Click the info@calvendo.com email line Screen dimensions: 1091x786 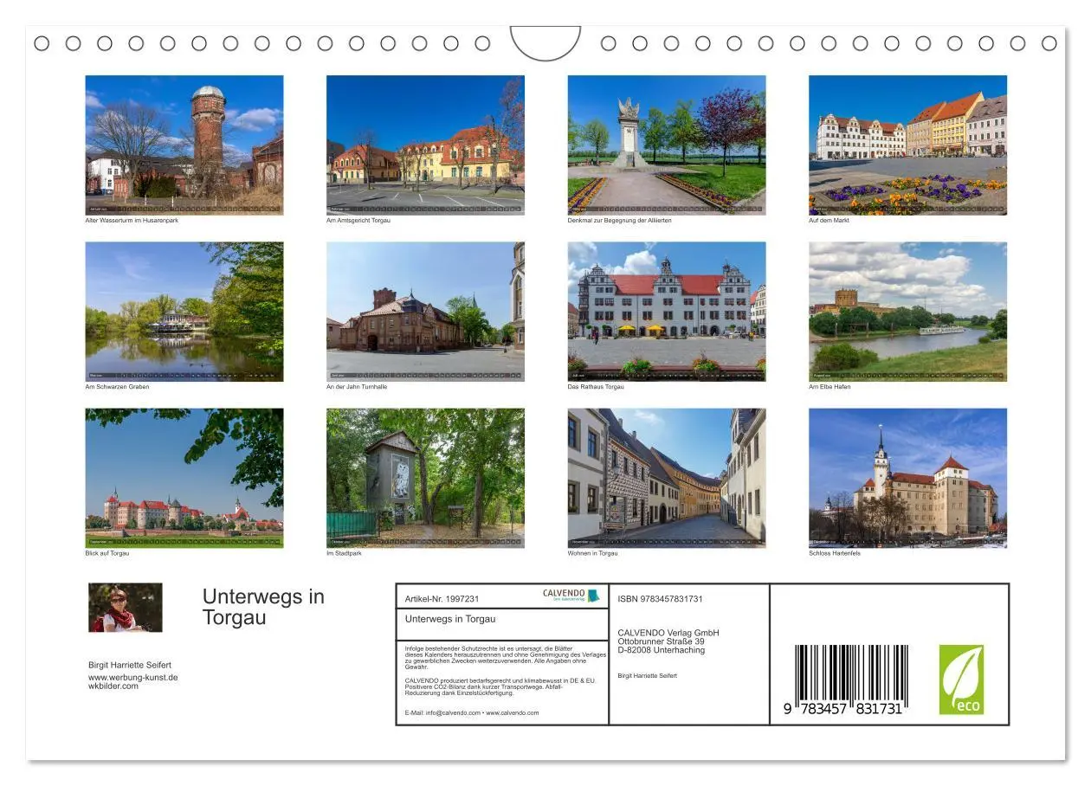coord(472,713)
